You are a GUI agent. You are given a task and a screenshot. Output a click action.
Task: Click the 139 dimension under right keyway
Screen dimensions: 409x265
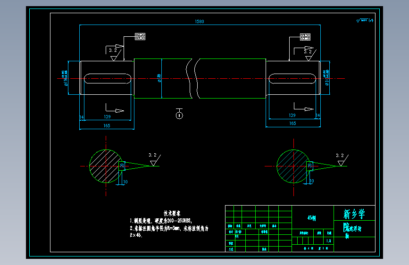click(x=292, y=115)
